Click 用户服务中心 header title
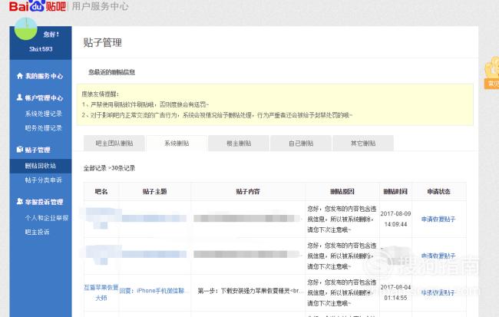The image size is (499, 317). click(100, 6)
